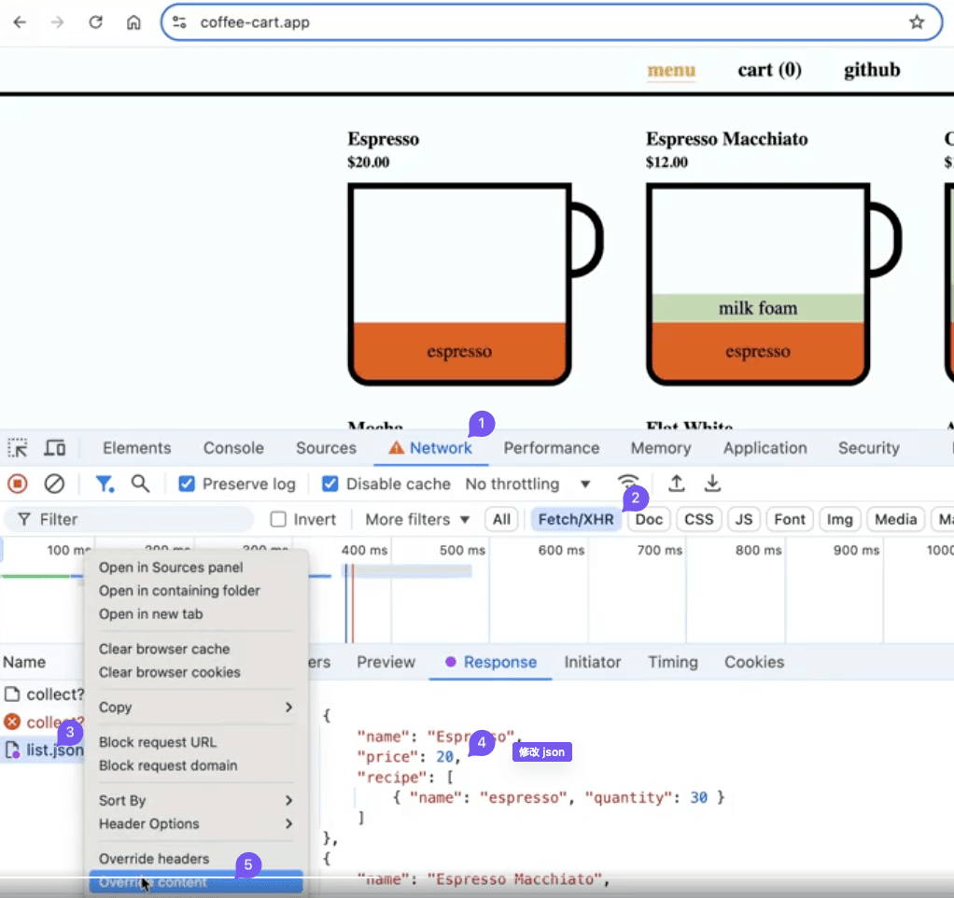Export HAR file using the download icon

(712, 484)
